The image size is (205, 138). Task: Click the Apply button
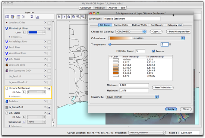(171, 109)
